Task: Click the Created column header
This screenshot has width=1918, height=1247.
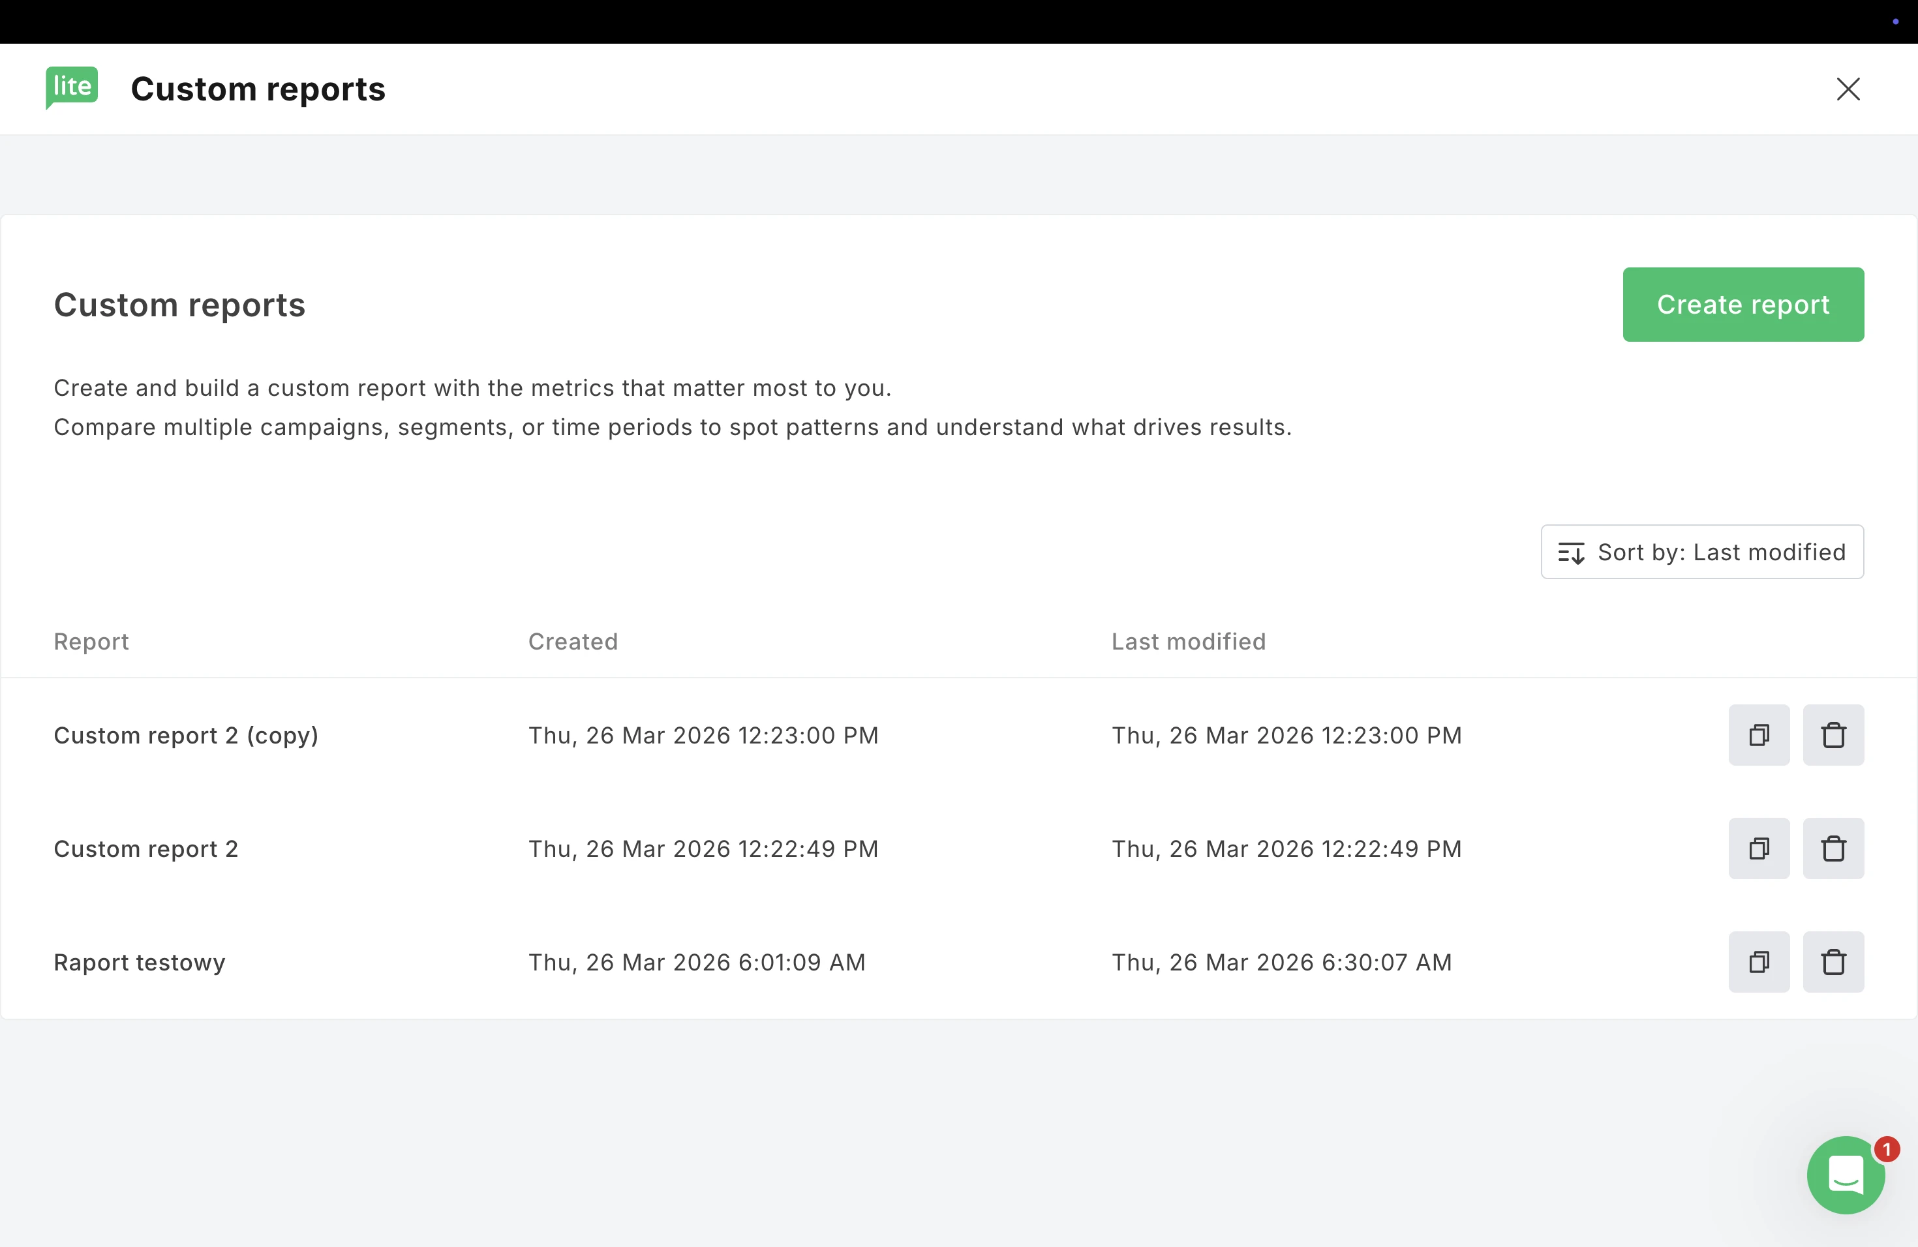Action: coord(573,641)
